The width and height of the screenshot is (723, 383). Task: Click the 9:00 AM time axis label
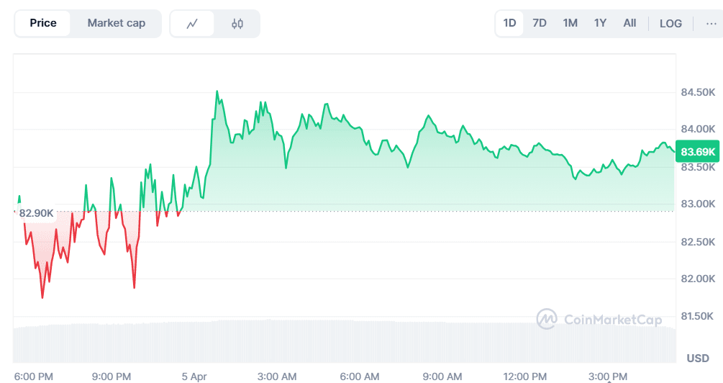pos(442,377)
